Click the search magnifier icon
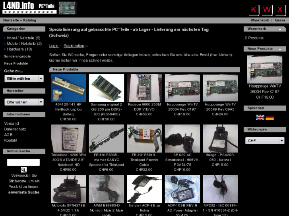The height and width of the screenshot is (216, 289). tap(23, 170)
